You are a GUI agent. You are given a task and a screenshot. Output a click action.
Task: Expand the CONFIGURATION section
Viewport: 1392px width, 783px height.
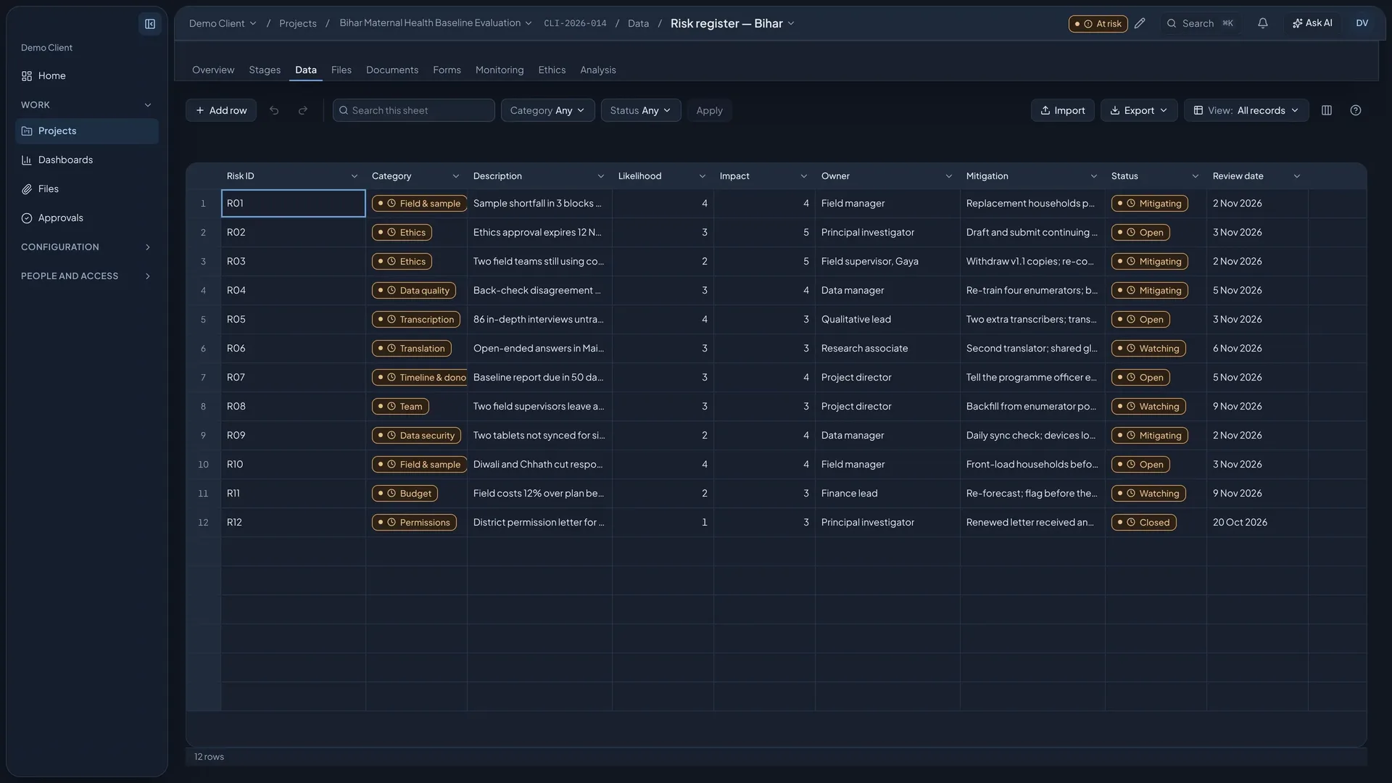pos(87,247)
